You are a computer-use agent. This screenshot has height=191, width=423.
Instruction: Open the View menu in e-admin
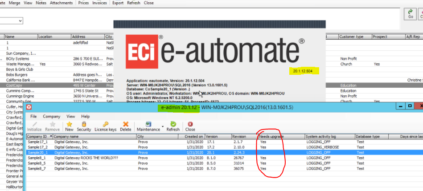tap(71, 116)
